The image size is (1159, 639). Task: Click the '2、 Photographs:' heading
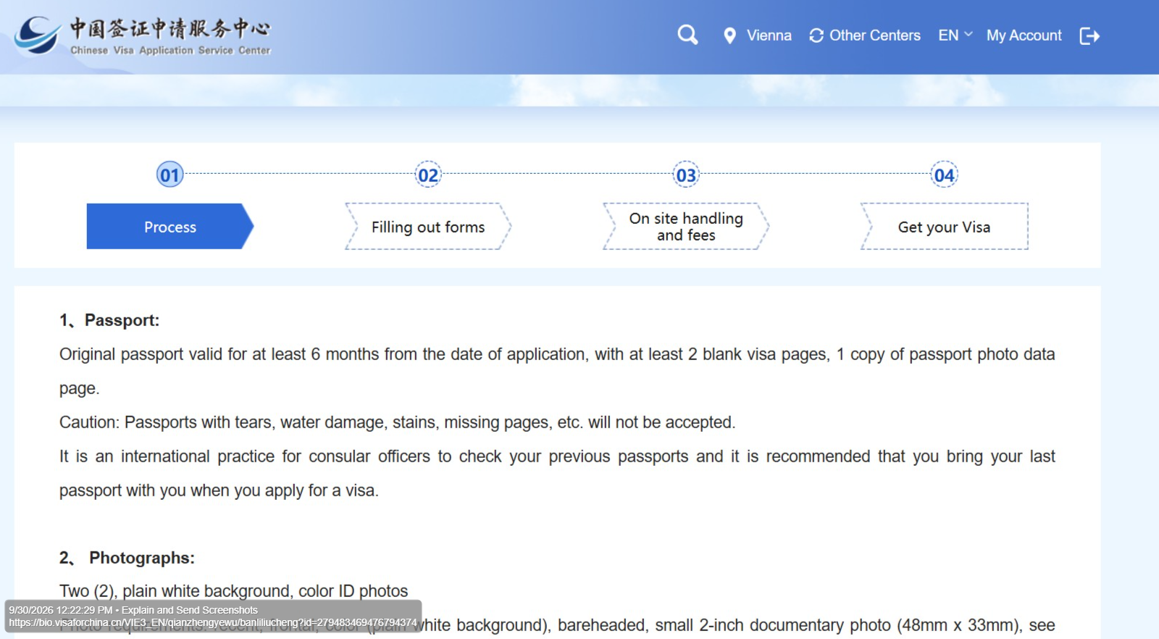point(127,558)
